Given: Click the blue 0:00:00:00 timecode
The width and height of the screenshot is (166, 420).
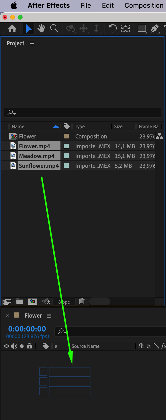Looking at the screenshot, I should tap(27, 329).
